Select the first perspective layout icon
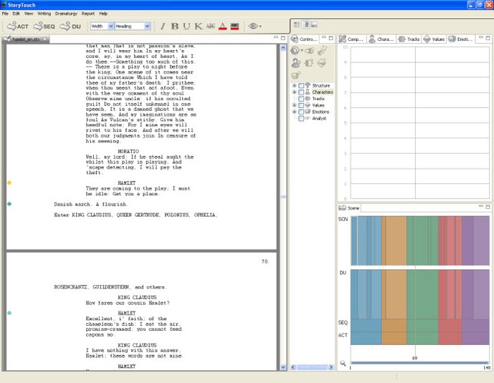 pyautogui.click(x=296, y=24)
